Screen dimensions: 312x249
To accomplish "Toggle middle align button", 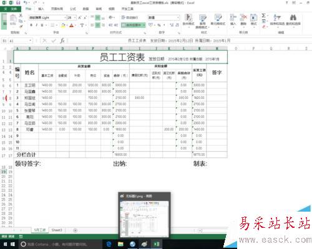I will tap(98, 17).
